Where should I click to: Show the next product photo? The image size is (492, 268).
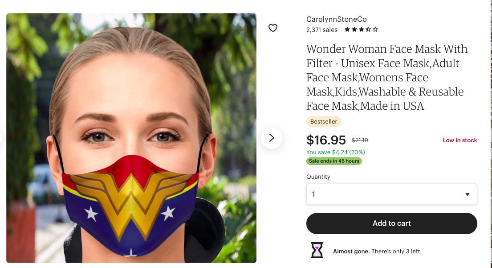point(271,138)
